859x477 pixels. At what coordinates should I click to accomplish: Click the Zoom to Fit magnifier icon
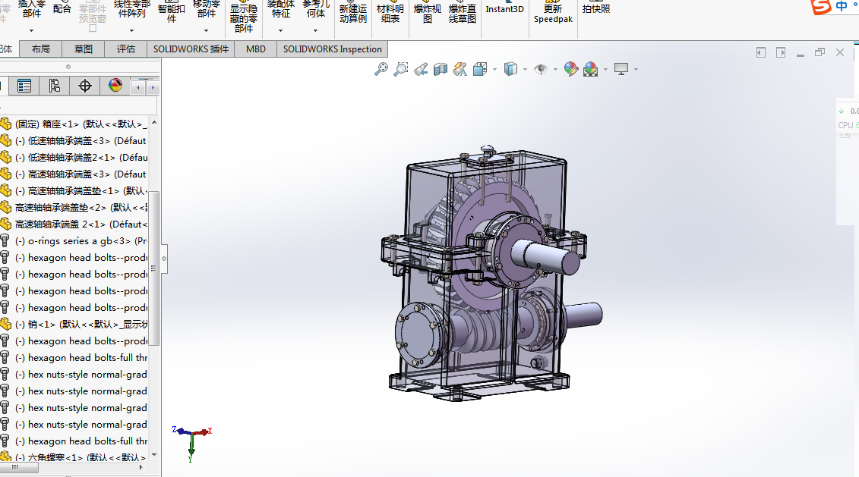tap(381, 69)
